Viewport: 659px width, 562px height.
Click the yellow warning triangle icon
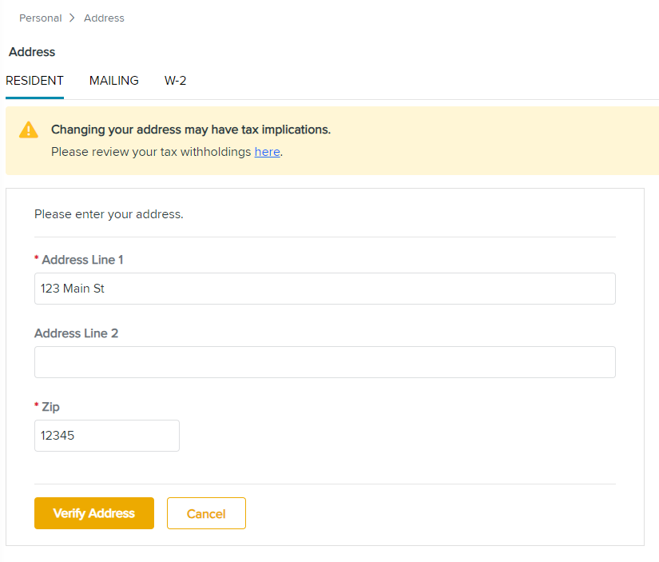point(30,130)
